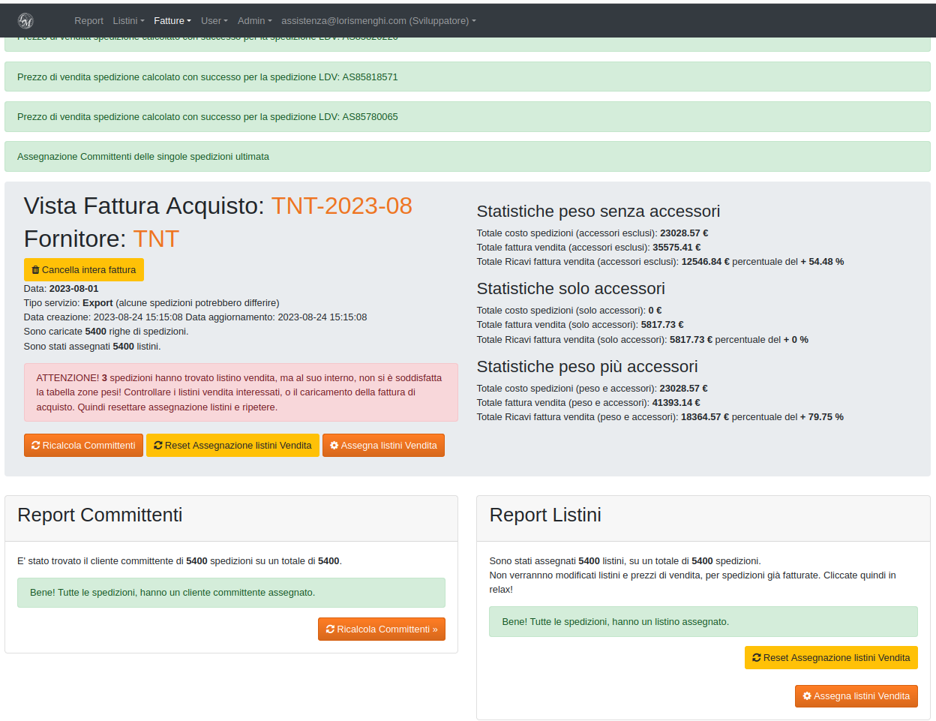Click the orange TNT-2023-08 invoice title

(341, 206)
